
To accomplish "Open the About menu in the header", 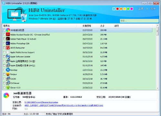I will click(153, 9).
